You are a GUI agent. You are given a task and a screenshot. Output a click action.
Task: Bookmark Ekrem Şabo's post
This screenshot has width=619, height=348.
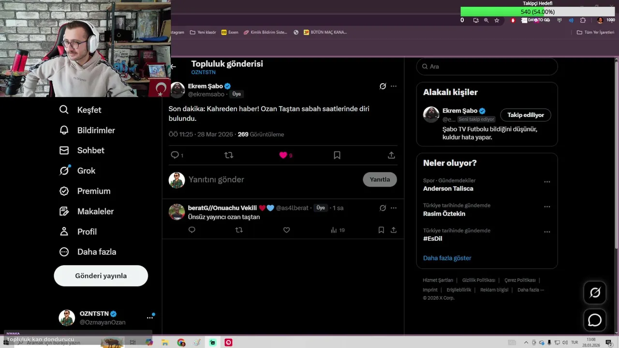(x=337, y=155)
